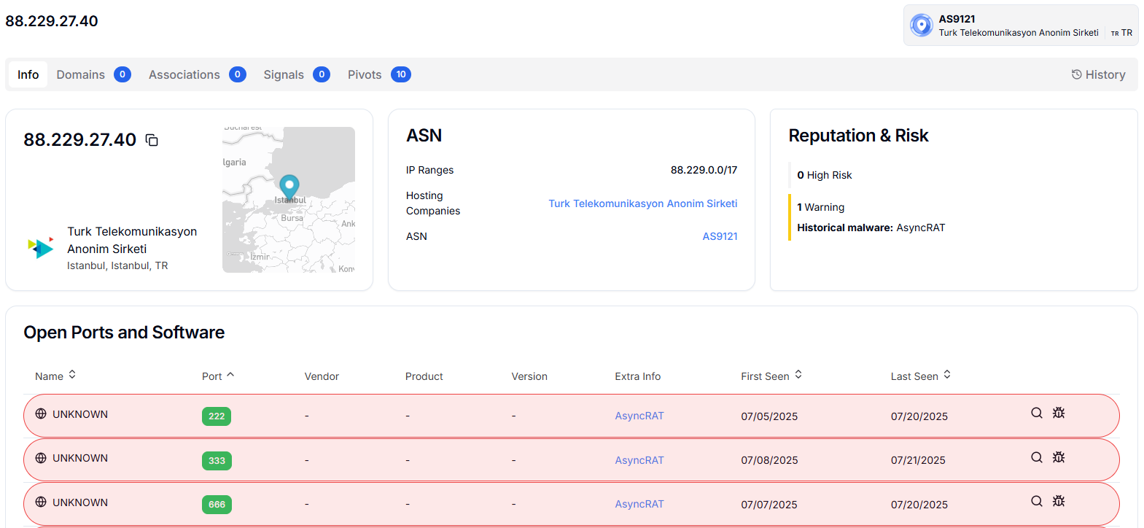Viewport: 1144px width, 528px height.
Task: Click UNKNOWN name in port 333 row
Action: point(80,458)
